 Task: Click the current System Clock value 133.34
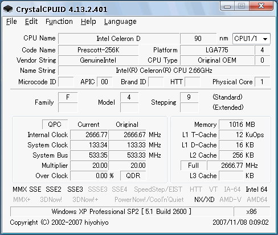[x=89, y=145]
